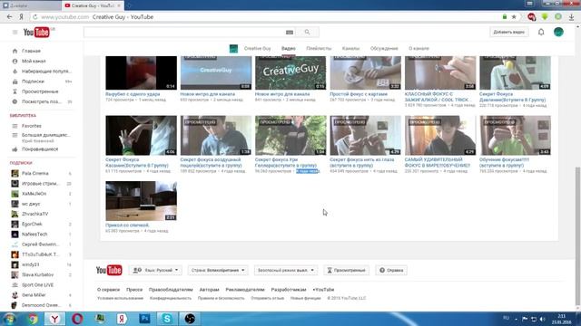This screenshot has width=581, height=326.
Task: Open the YouTube hamburger guide menu
Action: (15, 33)
